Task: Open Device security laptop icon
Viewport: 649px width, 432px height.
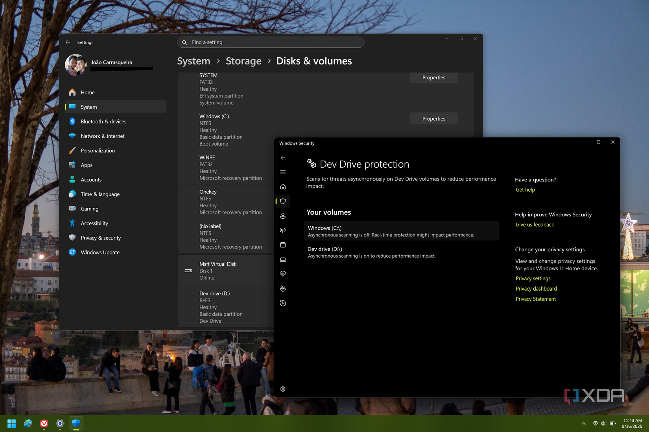Action: pyautogui.click(x=282, y=259)
